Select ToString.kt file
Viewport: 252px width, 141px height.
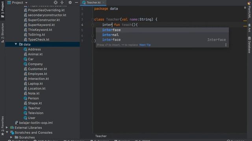click(x=37, y=34)
